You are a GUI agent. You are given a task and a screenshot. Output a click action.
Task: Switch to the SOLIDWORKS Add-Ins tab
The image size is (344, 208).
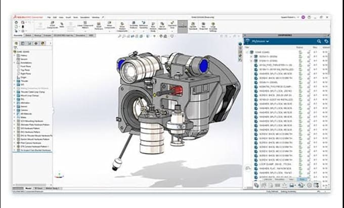[x=63, y=35]
